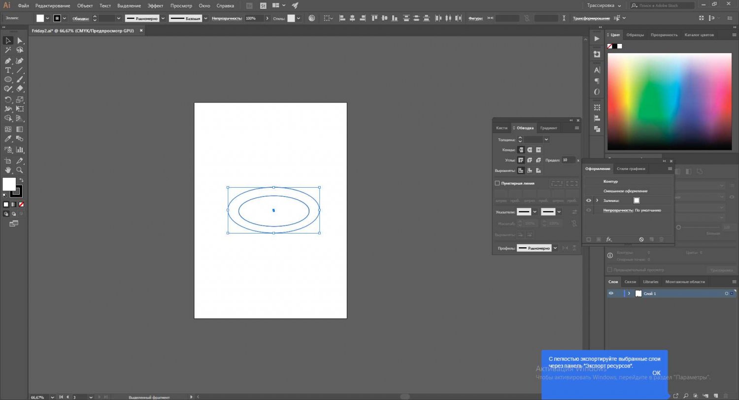Viewport: 739px width, 400px height.
Task: Click the Трассировка button in trace panel
Action: (x=721, y=270)
